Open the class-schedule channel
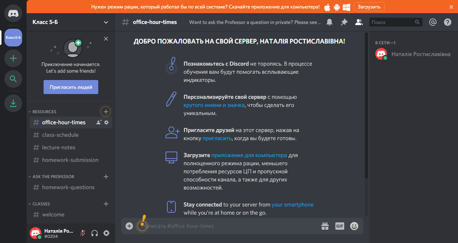This screenshot has height=243, width=458. click(x=71, y=135)
